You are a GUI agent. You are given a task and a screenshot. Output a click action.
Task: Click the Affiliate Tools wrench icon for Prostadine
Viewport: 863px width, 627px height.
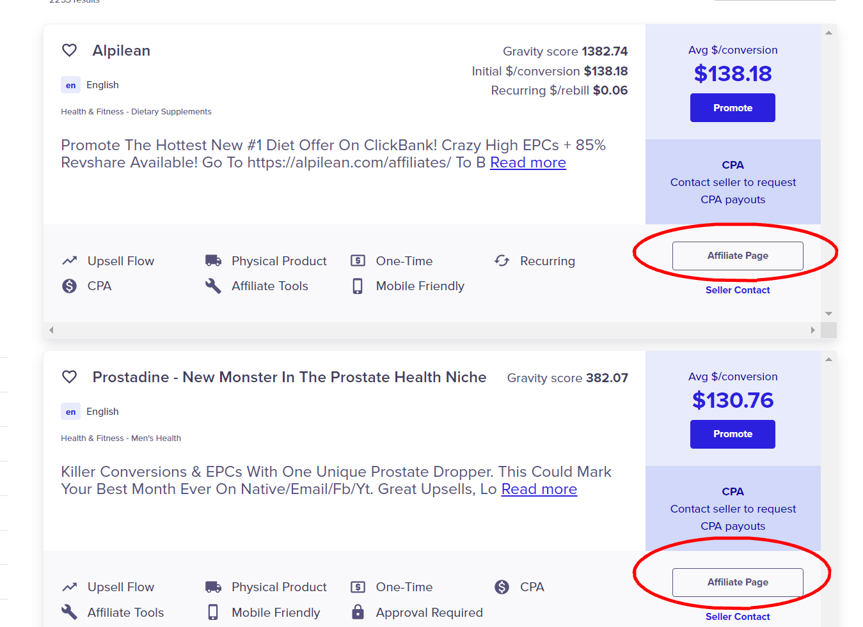[68, 612]
